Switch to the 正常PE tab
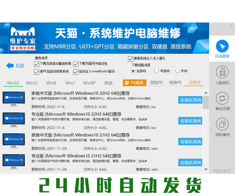This screenshot has height=196, width=235. click(194, 82)
